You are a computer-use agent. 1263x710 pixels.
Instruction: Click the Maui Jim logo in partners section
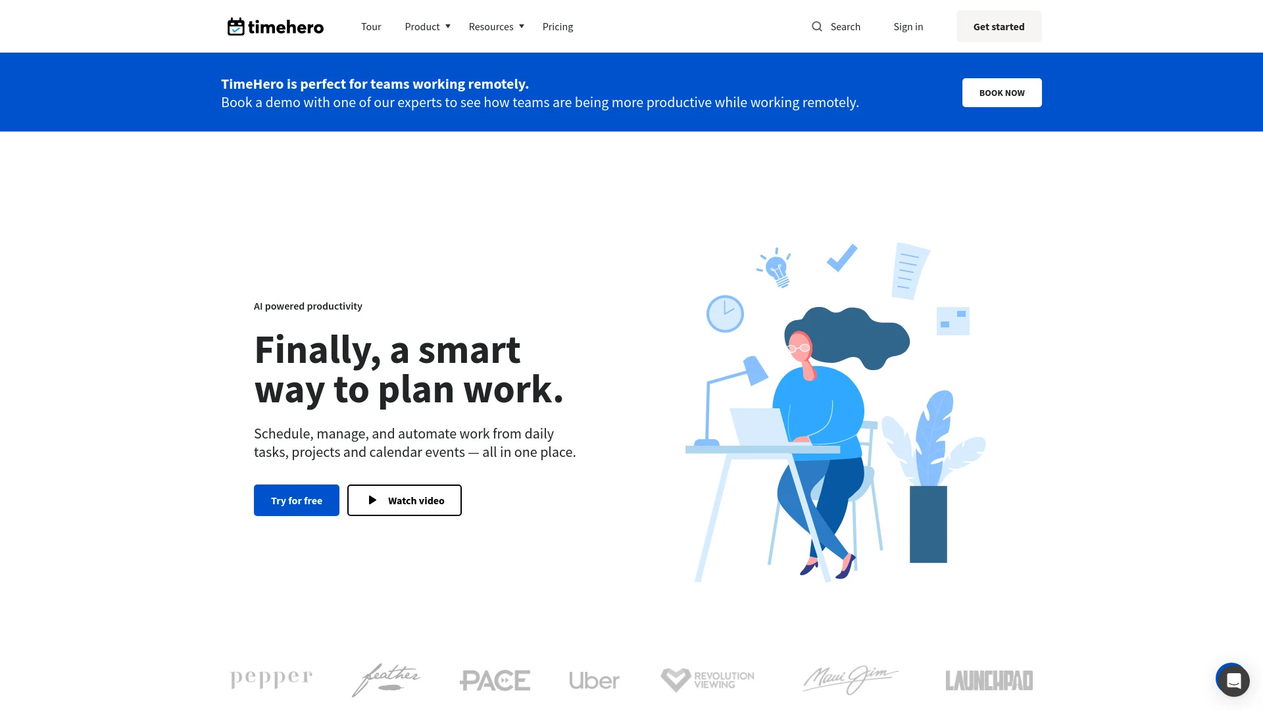850,679
